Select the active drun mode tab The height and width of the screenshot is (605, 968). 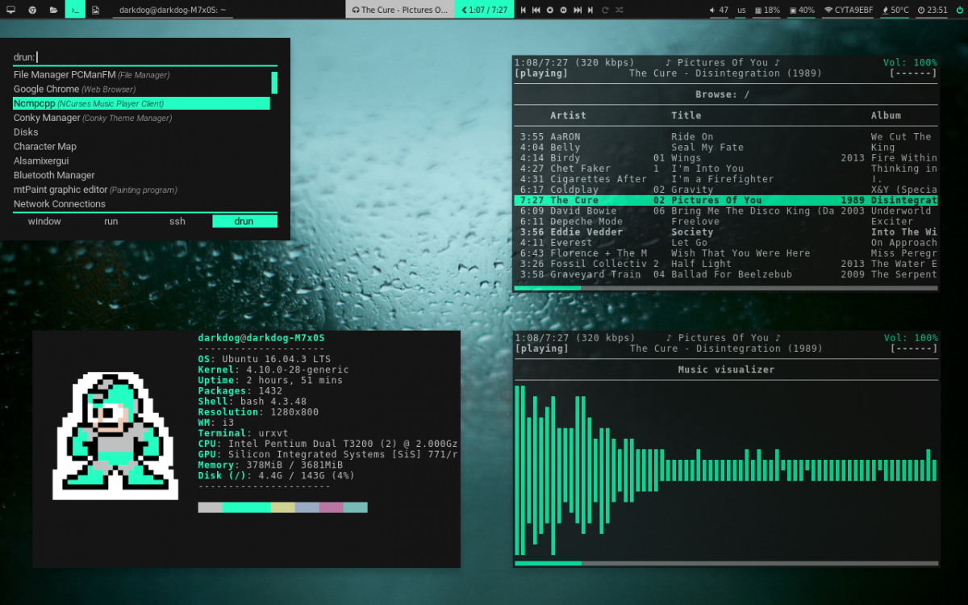click(244, 221)
